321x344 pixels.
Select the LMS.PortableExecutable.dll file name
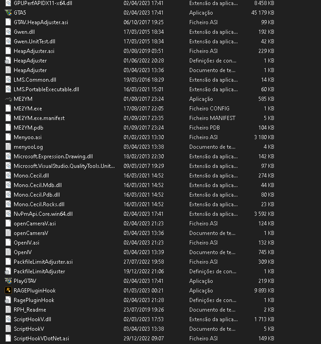coord(46,89)
